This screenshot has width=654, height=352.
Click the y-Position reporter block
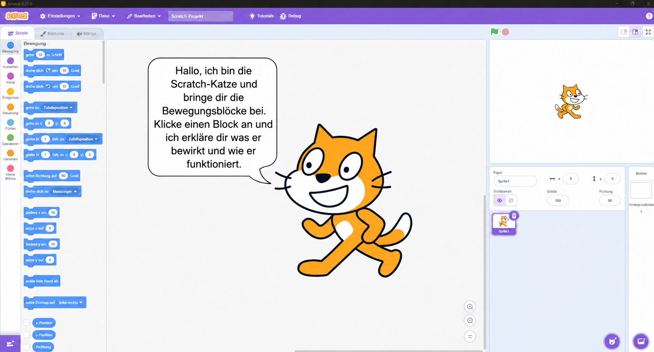coord(44,335)
